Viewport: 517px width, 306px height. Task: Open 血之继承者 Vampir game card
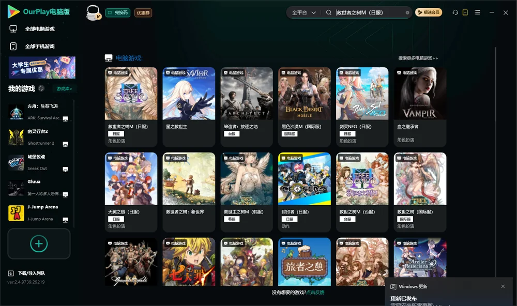[420, 107]
